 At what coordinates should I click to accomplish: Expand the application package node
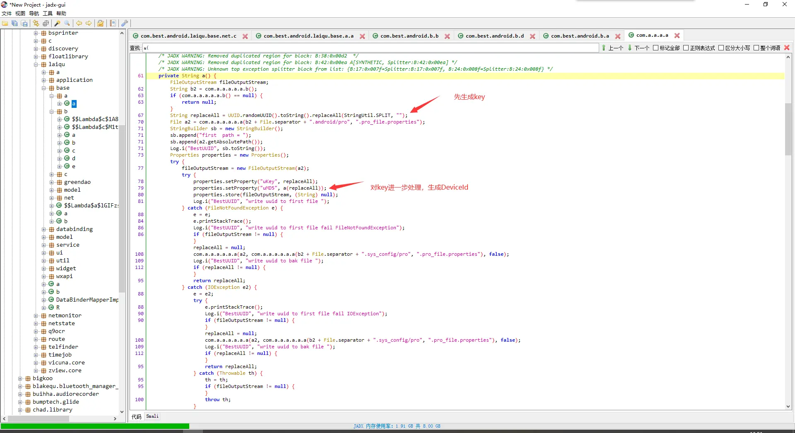pos(44,80)
